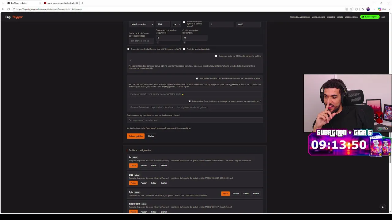Open the browser extensions icon
Screen dimensions: 392x220
tap(356, 9)
